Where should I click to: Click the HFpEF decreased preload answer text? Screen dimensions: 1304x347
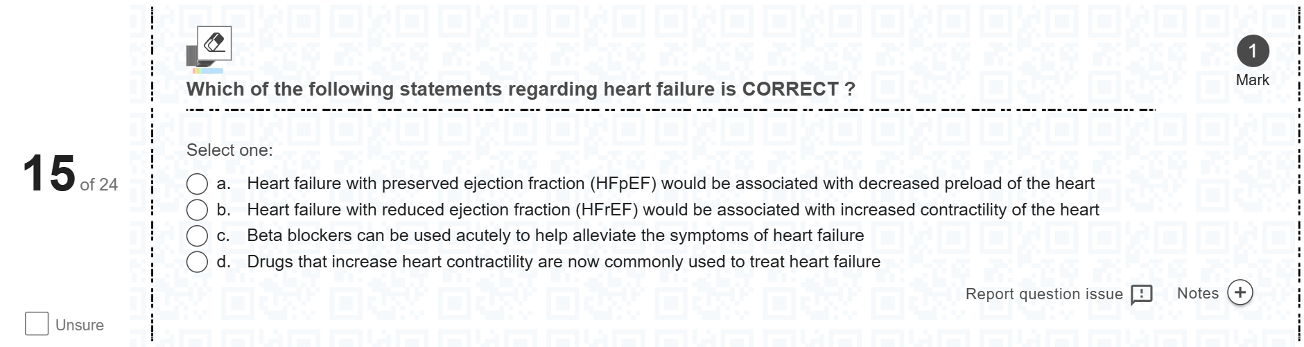click(x=670, y=184)
